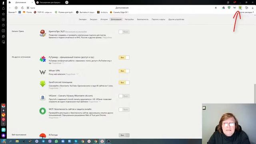Expand details under SaveFrom.net description
This screenshot has height=144, width=256.
(x=55, y=88)
